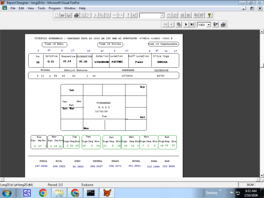Switch to Google Chrome in the taskbar
The height and width of the screenshot is (198, 264).
[x=43, y=192]
